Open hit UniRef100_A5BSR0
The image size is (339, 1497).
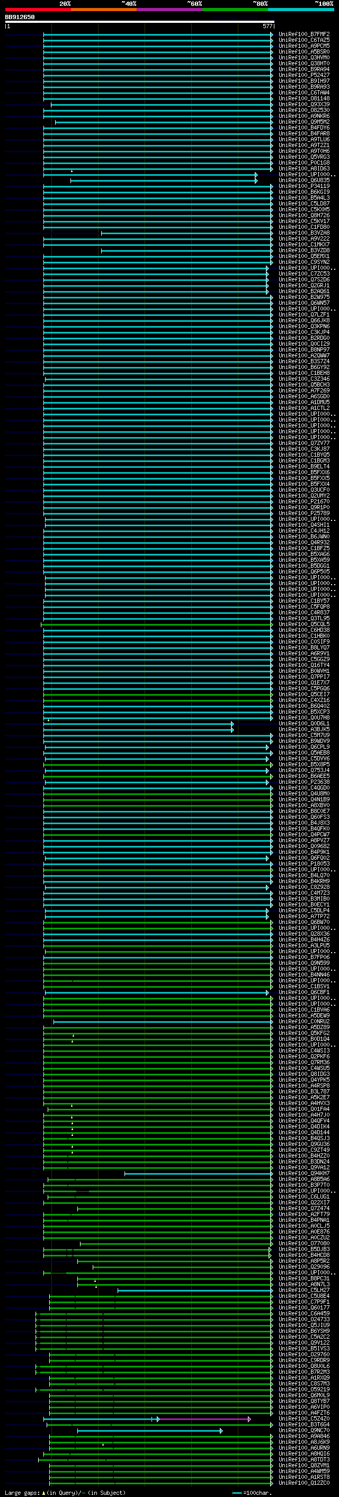click(x=304, y=52)
